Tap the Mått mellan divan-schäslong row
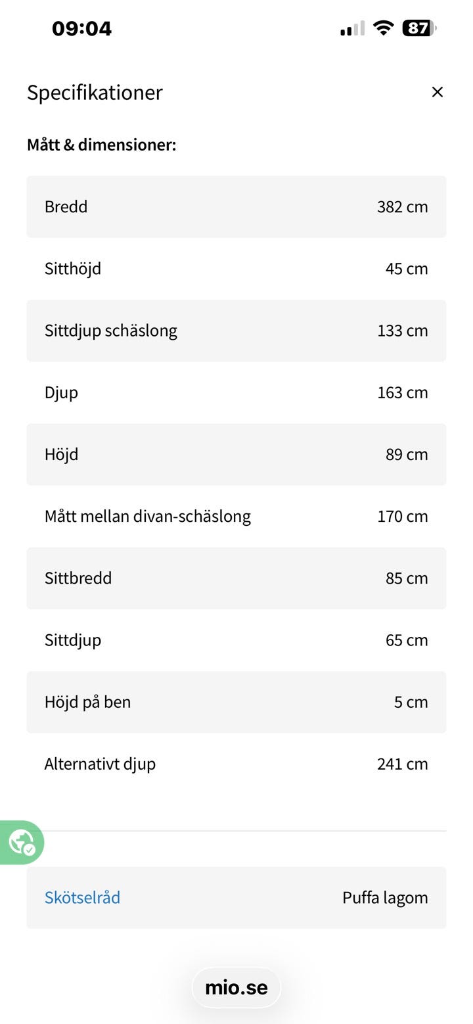Viewport: 473px width, 1024px height. coord(236,516)
